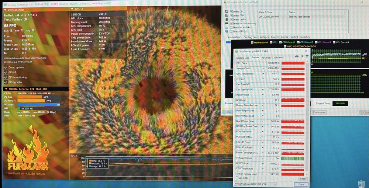This screenshot has height=188, width=369.
Task: Open the Clocks tab in AIDA64
Action: coord(284,37)
